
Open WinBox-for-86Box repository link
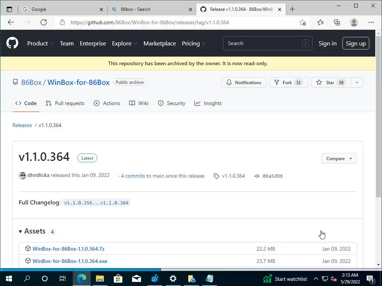(78, 82)
